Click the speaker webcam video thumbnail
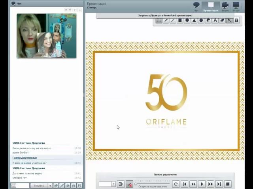 click(x=47, y=36)
